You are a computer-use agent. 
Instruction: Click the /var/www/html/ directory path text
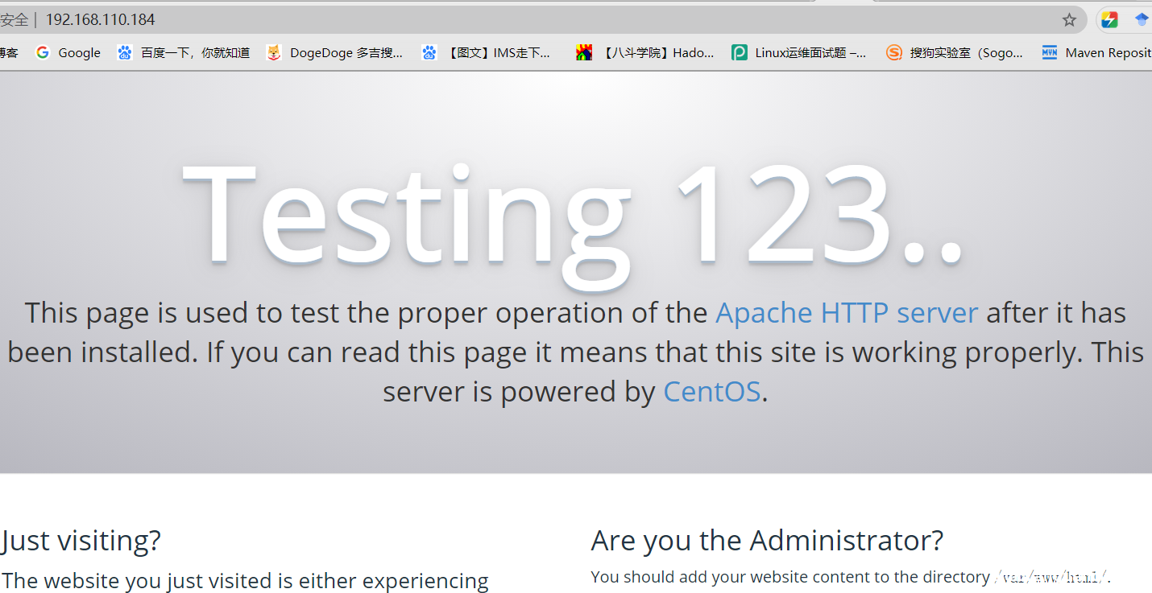pos(1051,577)
